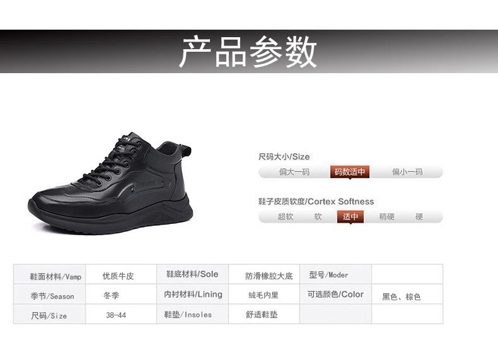Choose 软 on the softness scale
The width and height of the screenshot is (498, 352).
(318, 216)
